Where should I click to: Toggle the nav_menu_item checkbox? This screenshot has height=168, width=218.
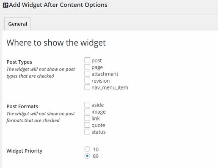pyautogui.click(x=87, y=87)
